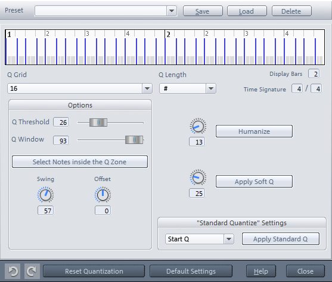Click the undo arrow icon
Image resolution: width=332 pixels, height=282 pixels.
pos(13,271)
